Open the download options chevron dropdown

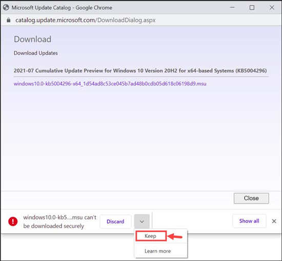[142, 222]
